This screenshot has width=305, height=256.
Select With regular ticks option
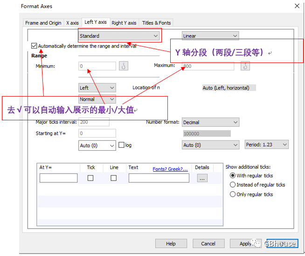point(233,176)
